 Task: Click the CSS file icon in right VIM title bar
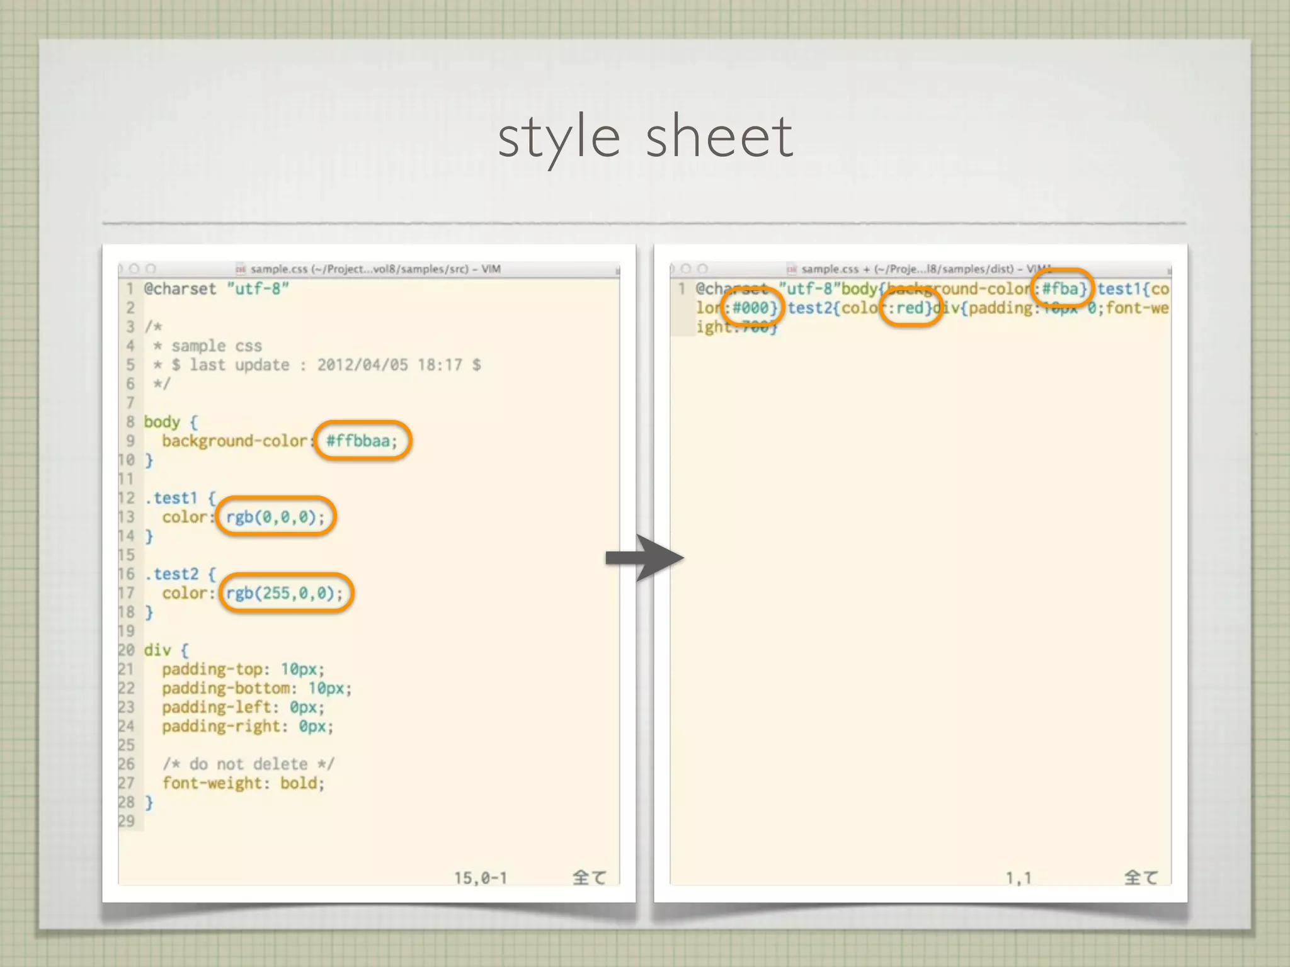792,269
